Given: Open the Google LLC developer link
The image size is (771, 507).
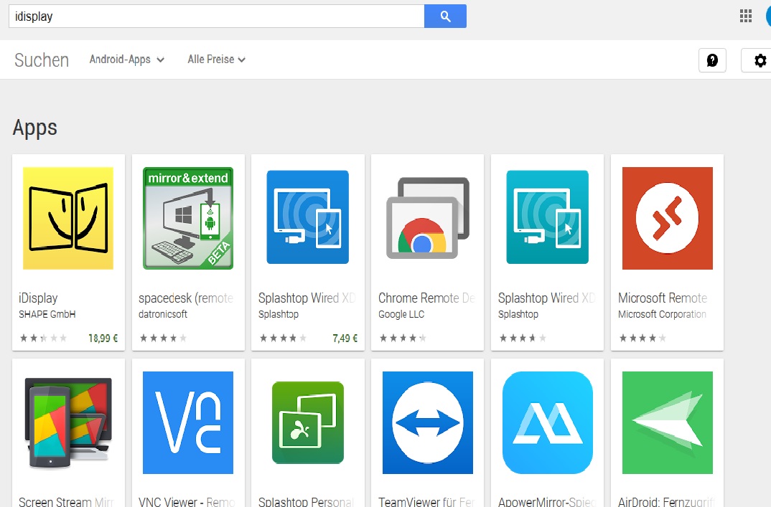Looking at the screenshot, I should [401, 314].
